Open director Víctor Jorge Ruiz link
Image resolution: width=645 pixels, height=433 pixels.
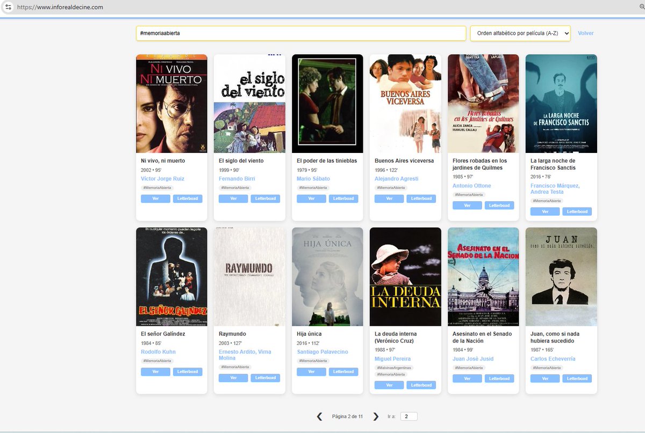click(x=162, y=179)
